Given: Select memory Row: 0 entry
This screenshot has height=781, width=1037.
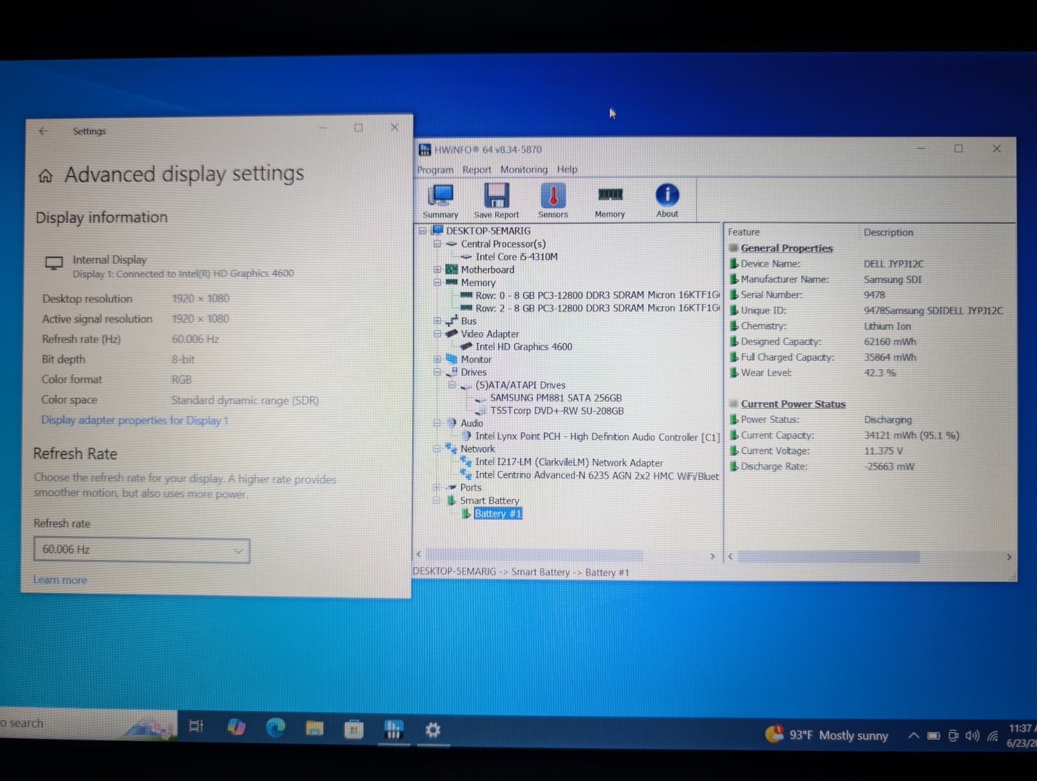Looking at the screenshot, I should coord(597,295).
